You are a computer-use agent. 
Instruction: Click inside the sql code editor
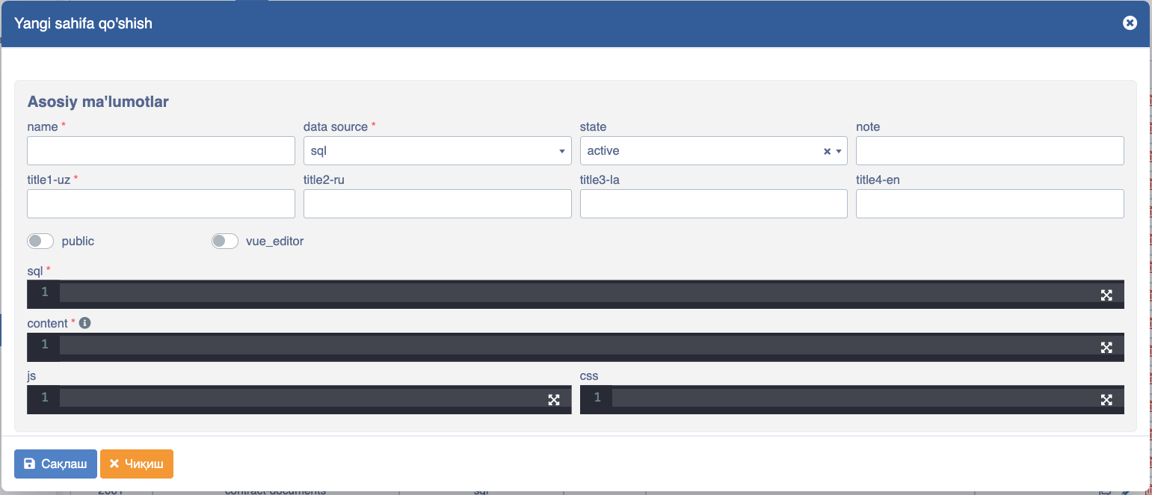576,294
